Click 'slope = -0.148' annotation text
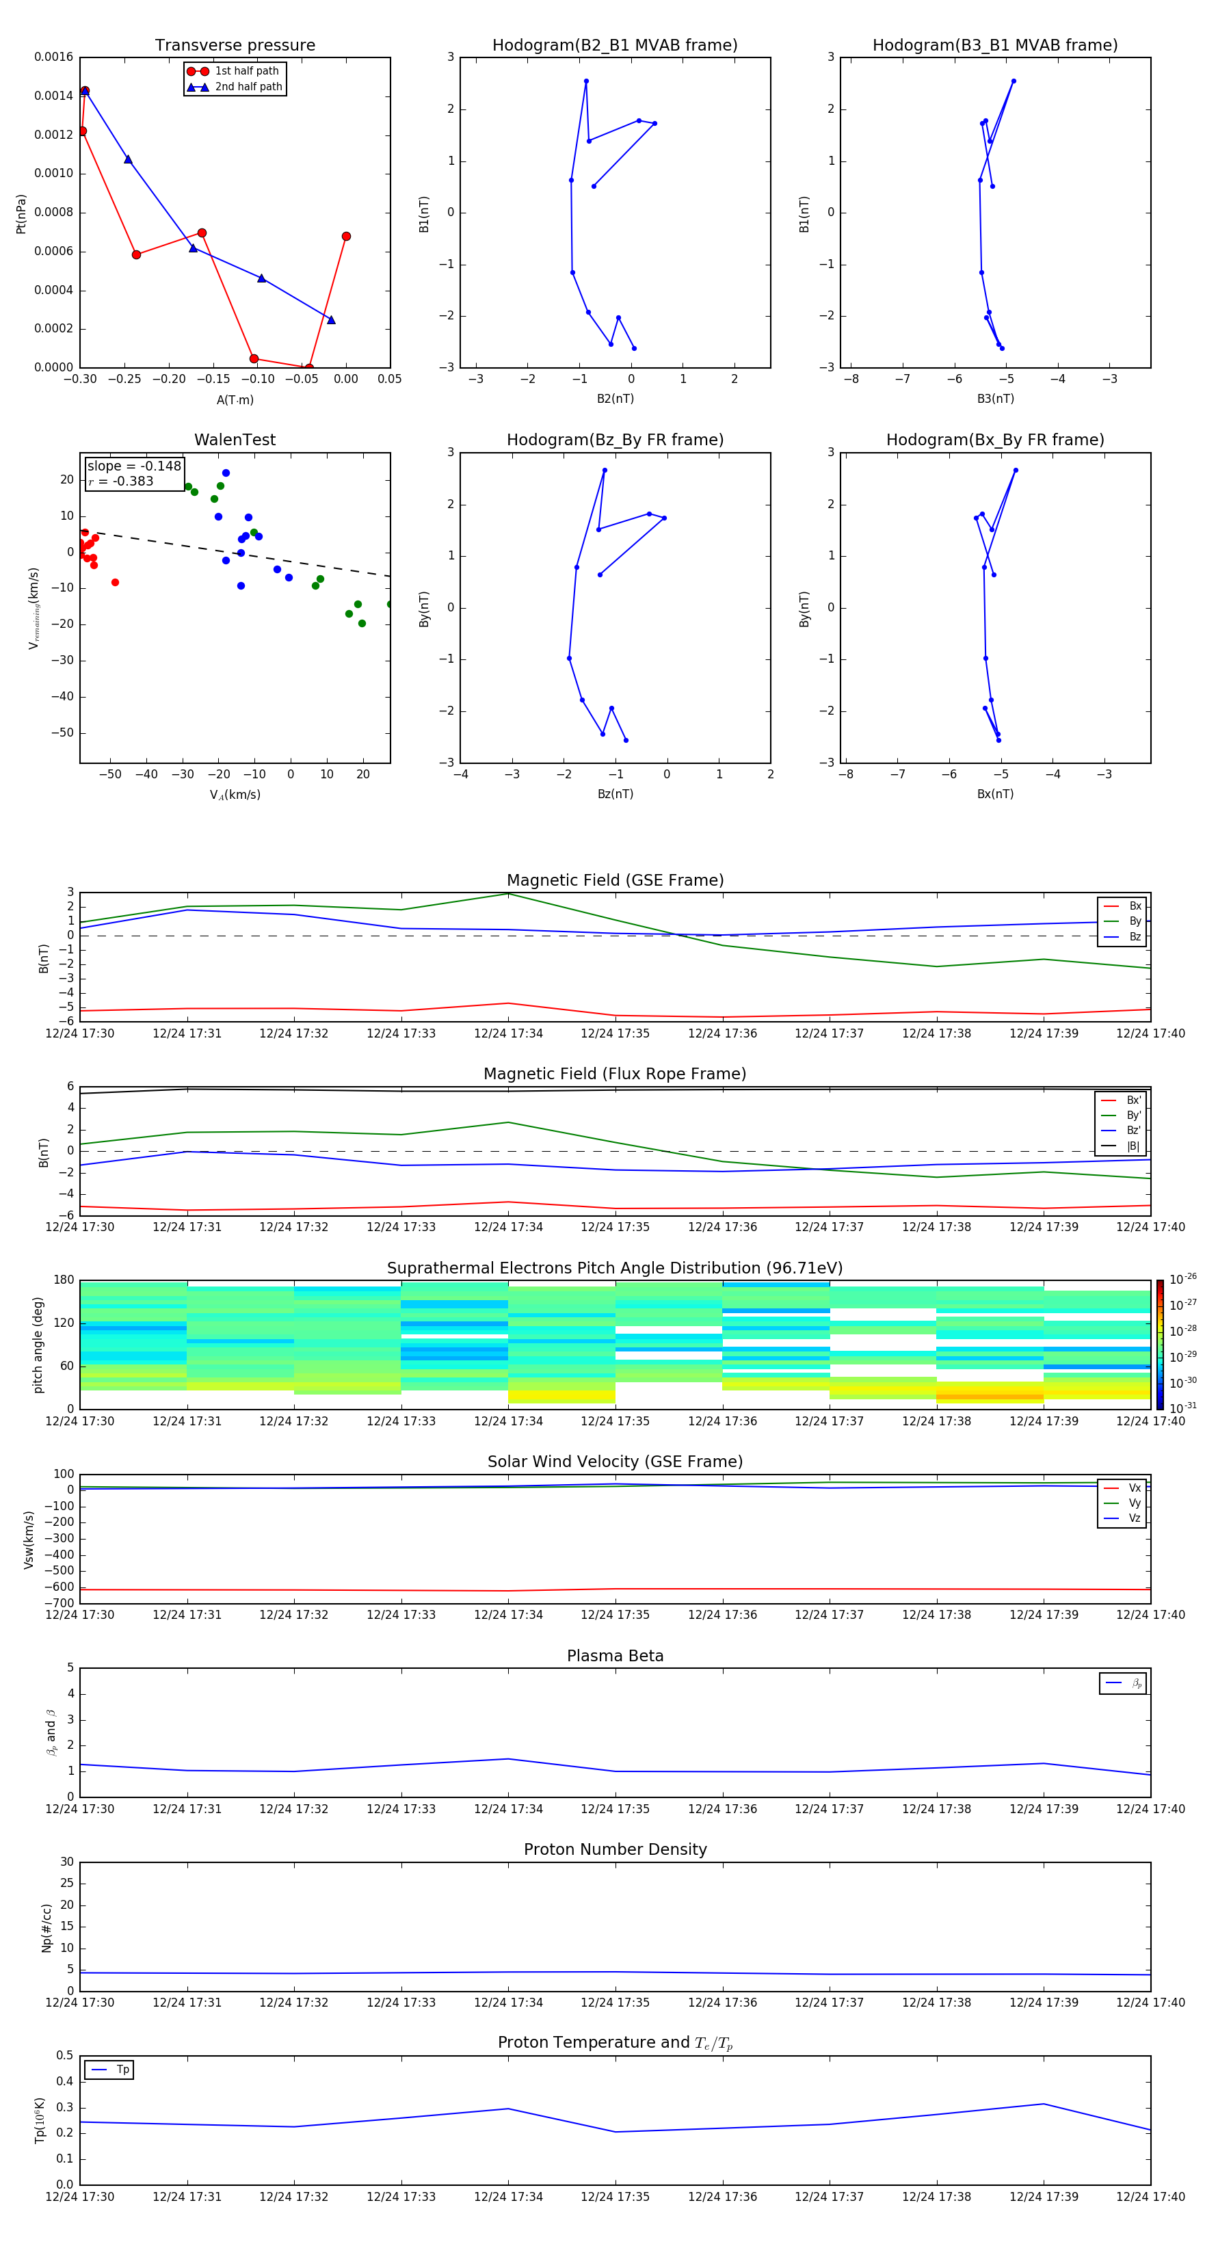 pyautogui.click(x=134, y=466)
